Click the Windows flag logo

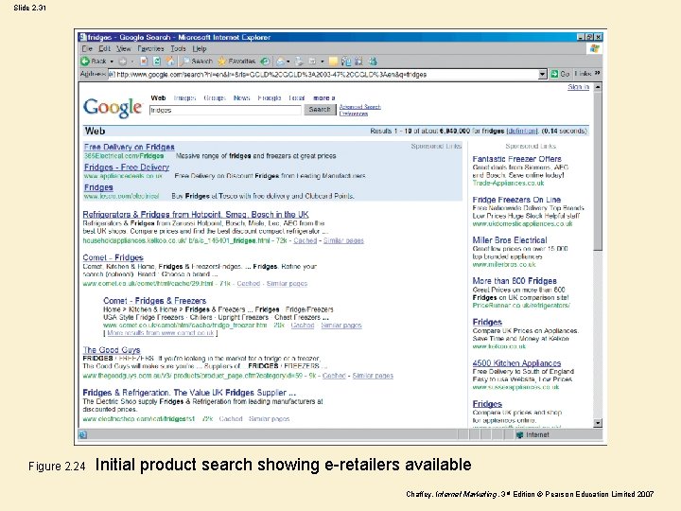595,48
